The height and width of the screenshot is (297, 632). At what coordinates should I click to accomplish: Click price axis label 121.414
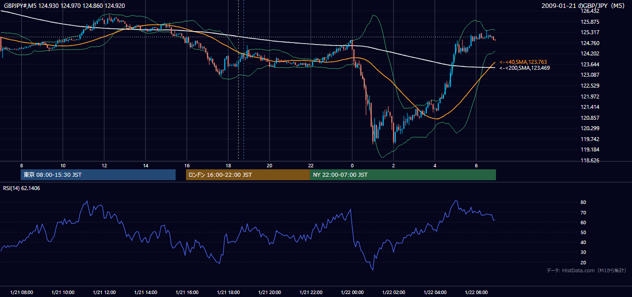point(590,107)
